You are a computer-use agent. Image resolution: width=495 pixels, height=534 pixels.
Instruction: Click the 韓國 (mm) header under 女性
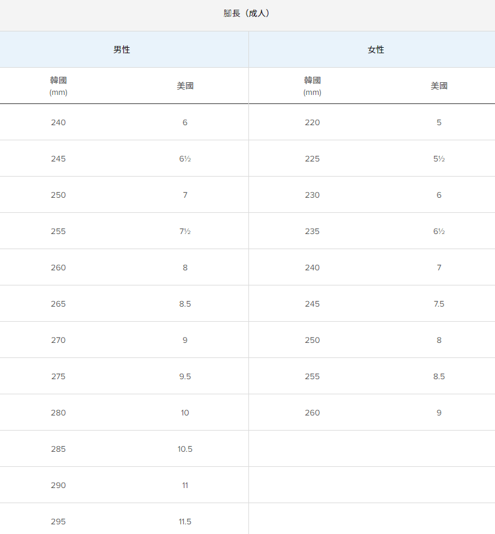(x=312, y=85)
